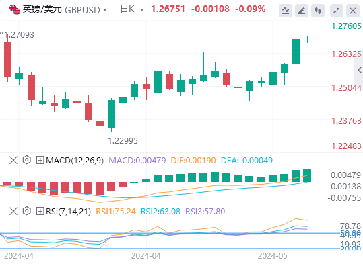Open MACD indicator settings gear
363x264 pixels.
[x=27, y=160]
